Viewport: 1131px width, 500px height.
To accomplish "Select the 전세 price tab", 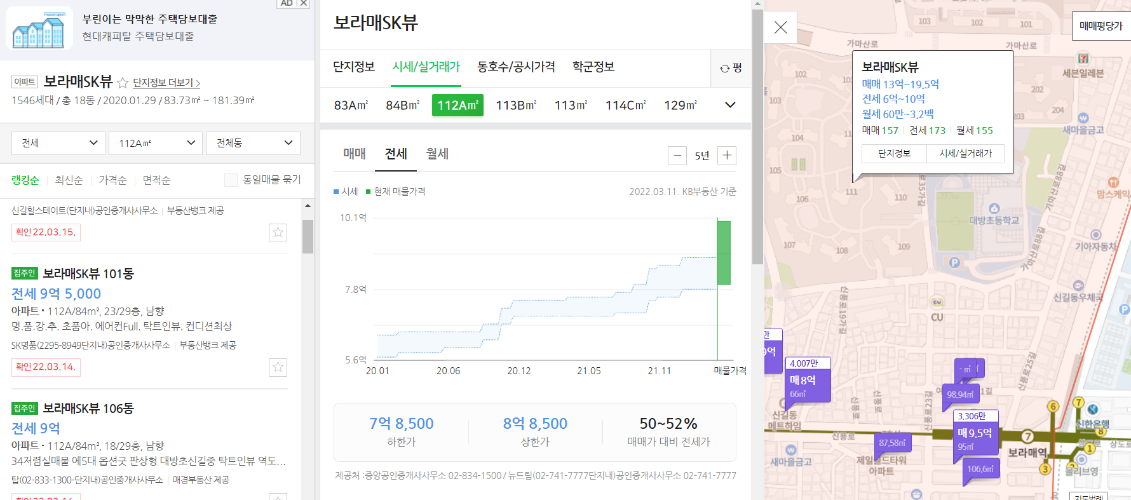I will pos(396,154).
